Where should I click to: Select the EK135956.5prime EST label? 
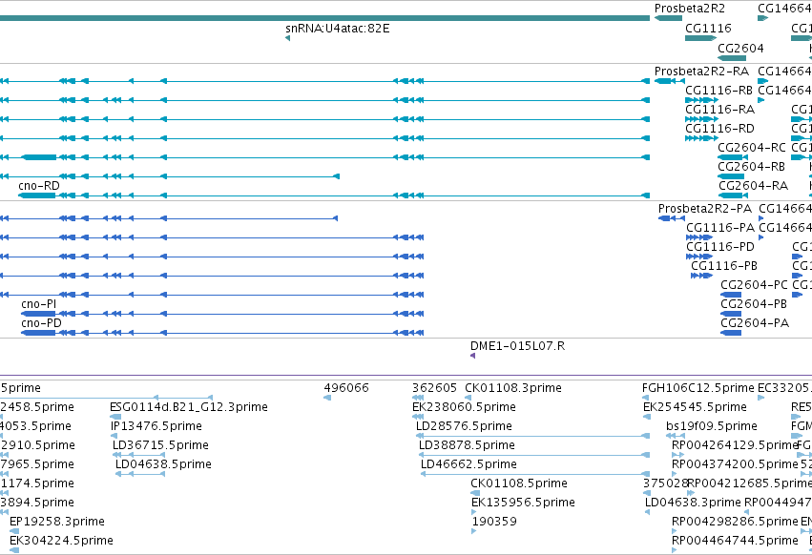pos(523,503)
